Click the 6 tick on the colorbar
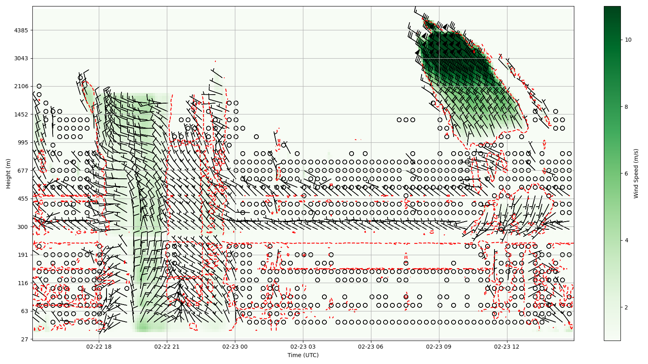Image resolution: width=648 pixels, height=364 pixels. coord(627,174)
